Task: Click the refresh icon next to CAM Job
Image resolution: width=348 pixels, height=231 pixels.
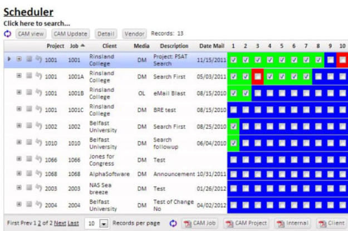Action: [x=173, y=223]
